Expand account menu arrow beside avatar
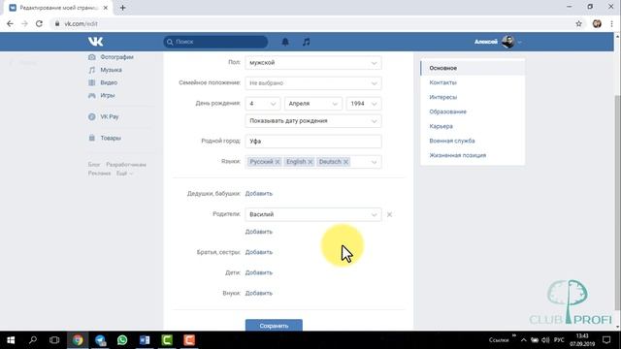621x349 pixels. click(520, 42)
